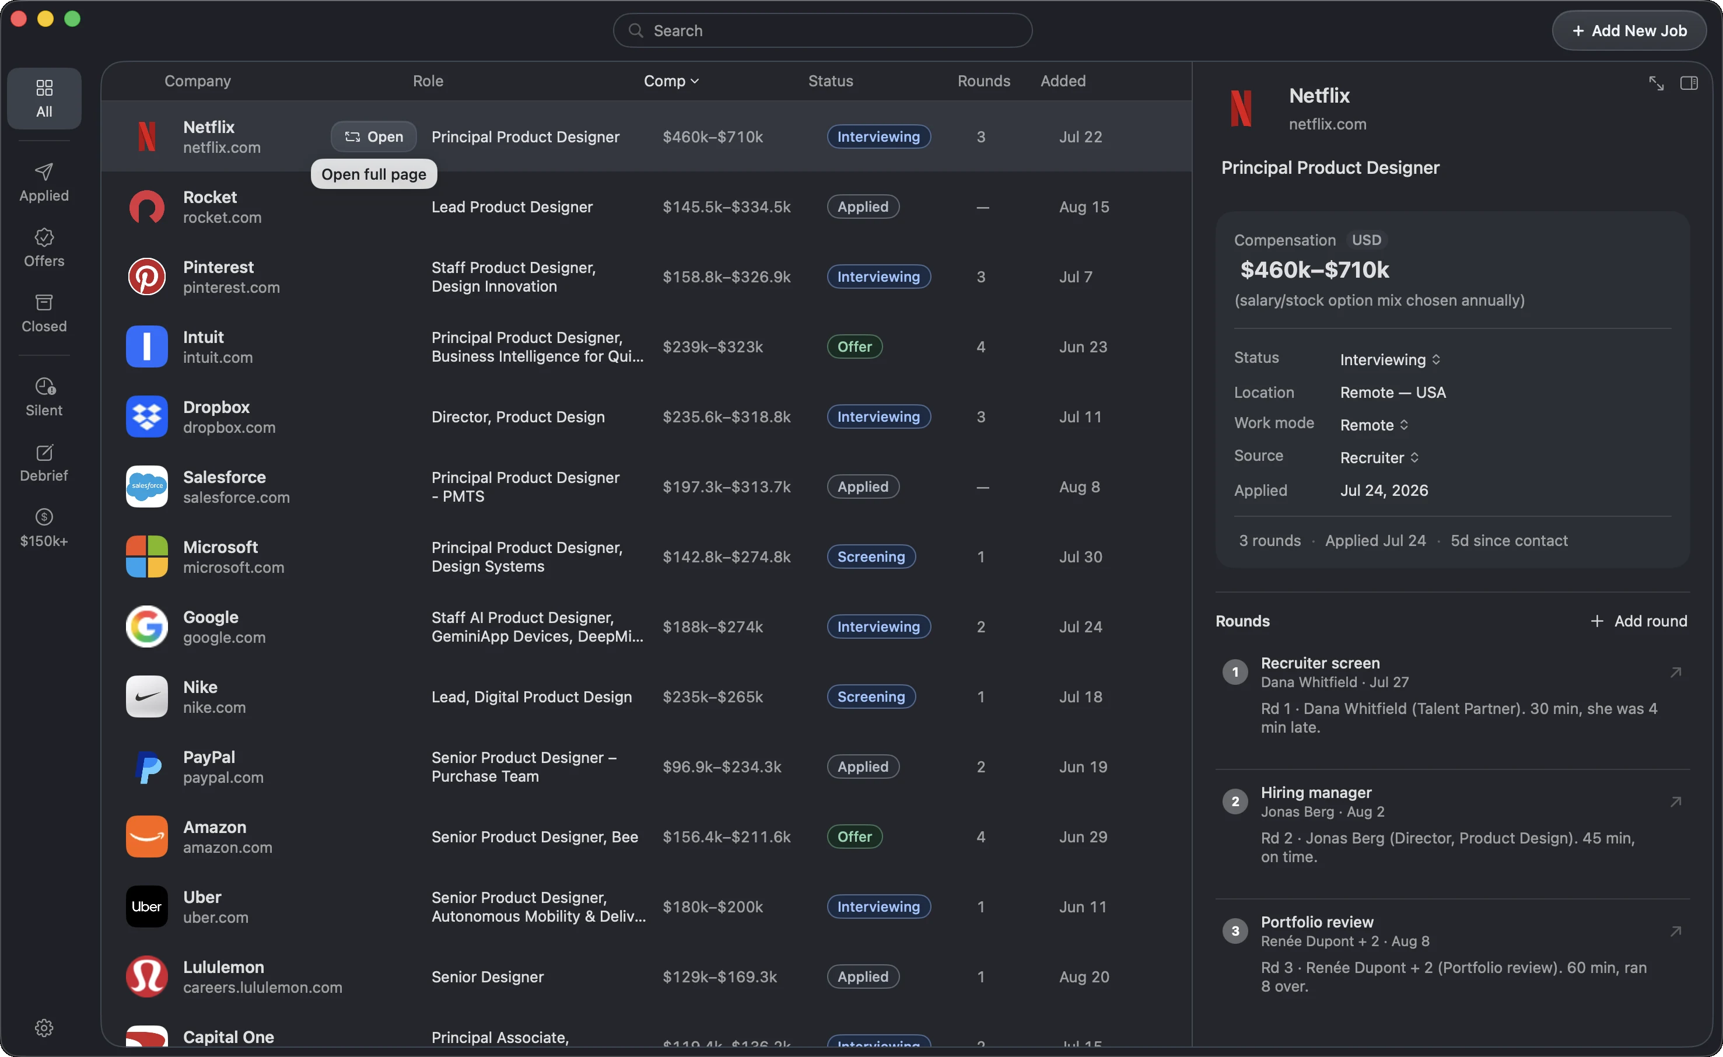Click the Intuit company logo
1723x1057 pixels.
pyautogui.click(x=147, y=347)
